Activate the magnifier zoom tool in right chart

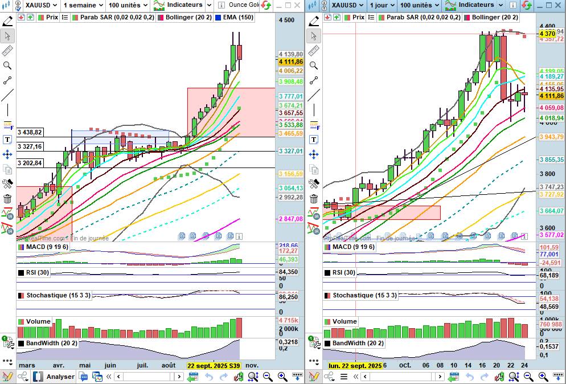[x=314, y=65]
